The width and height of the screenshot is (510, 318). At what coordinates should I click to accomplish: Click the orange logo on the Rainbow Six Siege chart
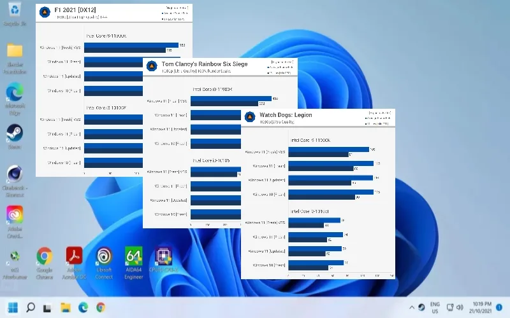coord(152,66)
